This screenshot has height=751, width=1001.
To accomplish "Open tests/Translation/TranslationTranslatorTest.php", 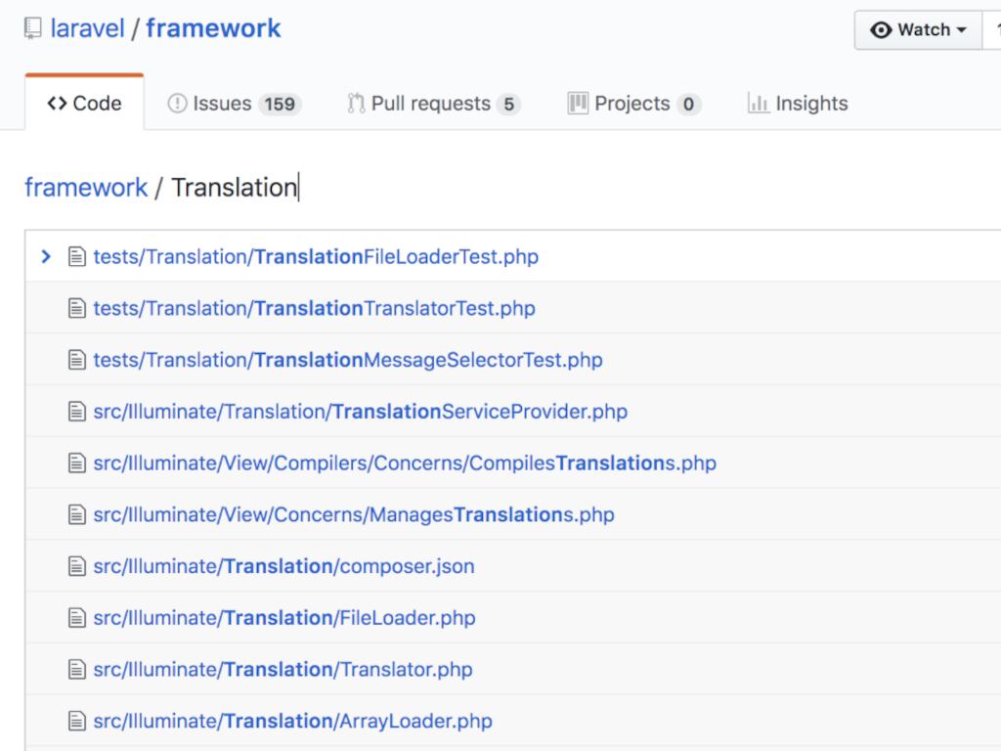I will [314, 308].
